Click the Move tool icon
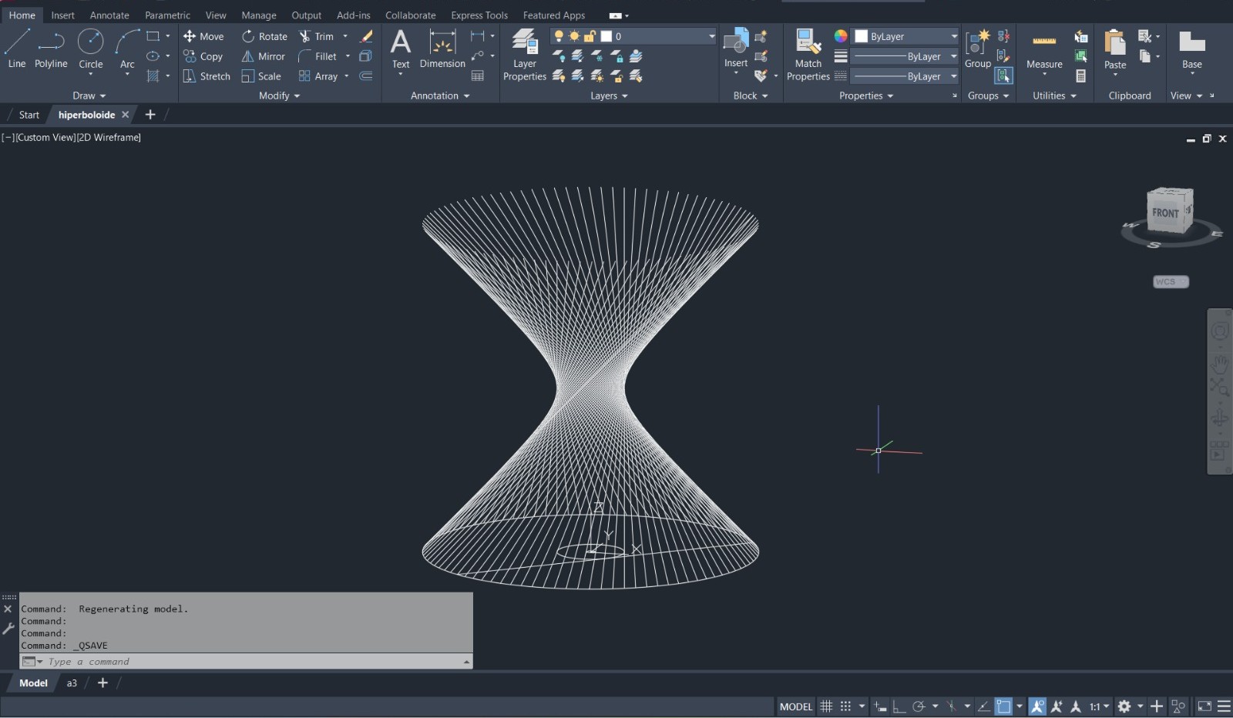 (x=190, y=36)
